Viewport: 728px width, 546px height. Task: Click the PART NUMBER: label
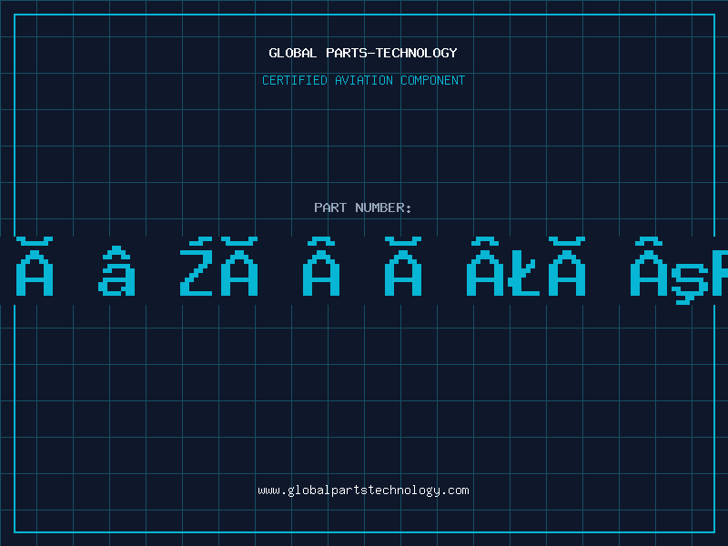click(363, 207)
